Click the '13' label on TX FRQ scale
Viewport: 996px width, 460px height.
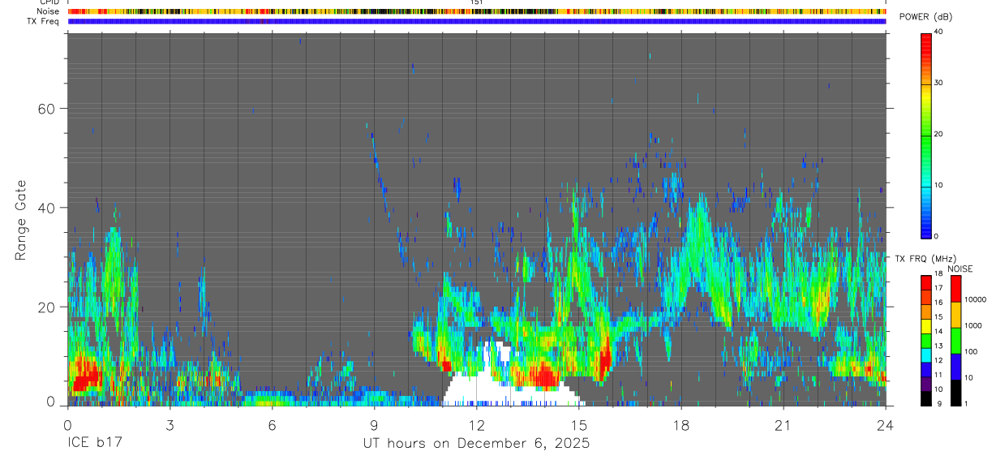click(938, 346)
